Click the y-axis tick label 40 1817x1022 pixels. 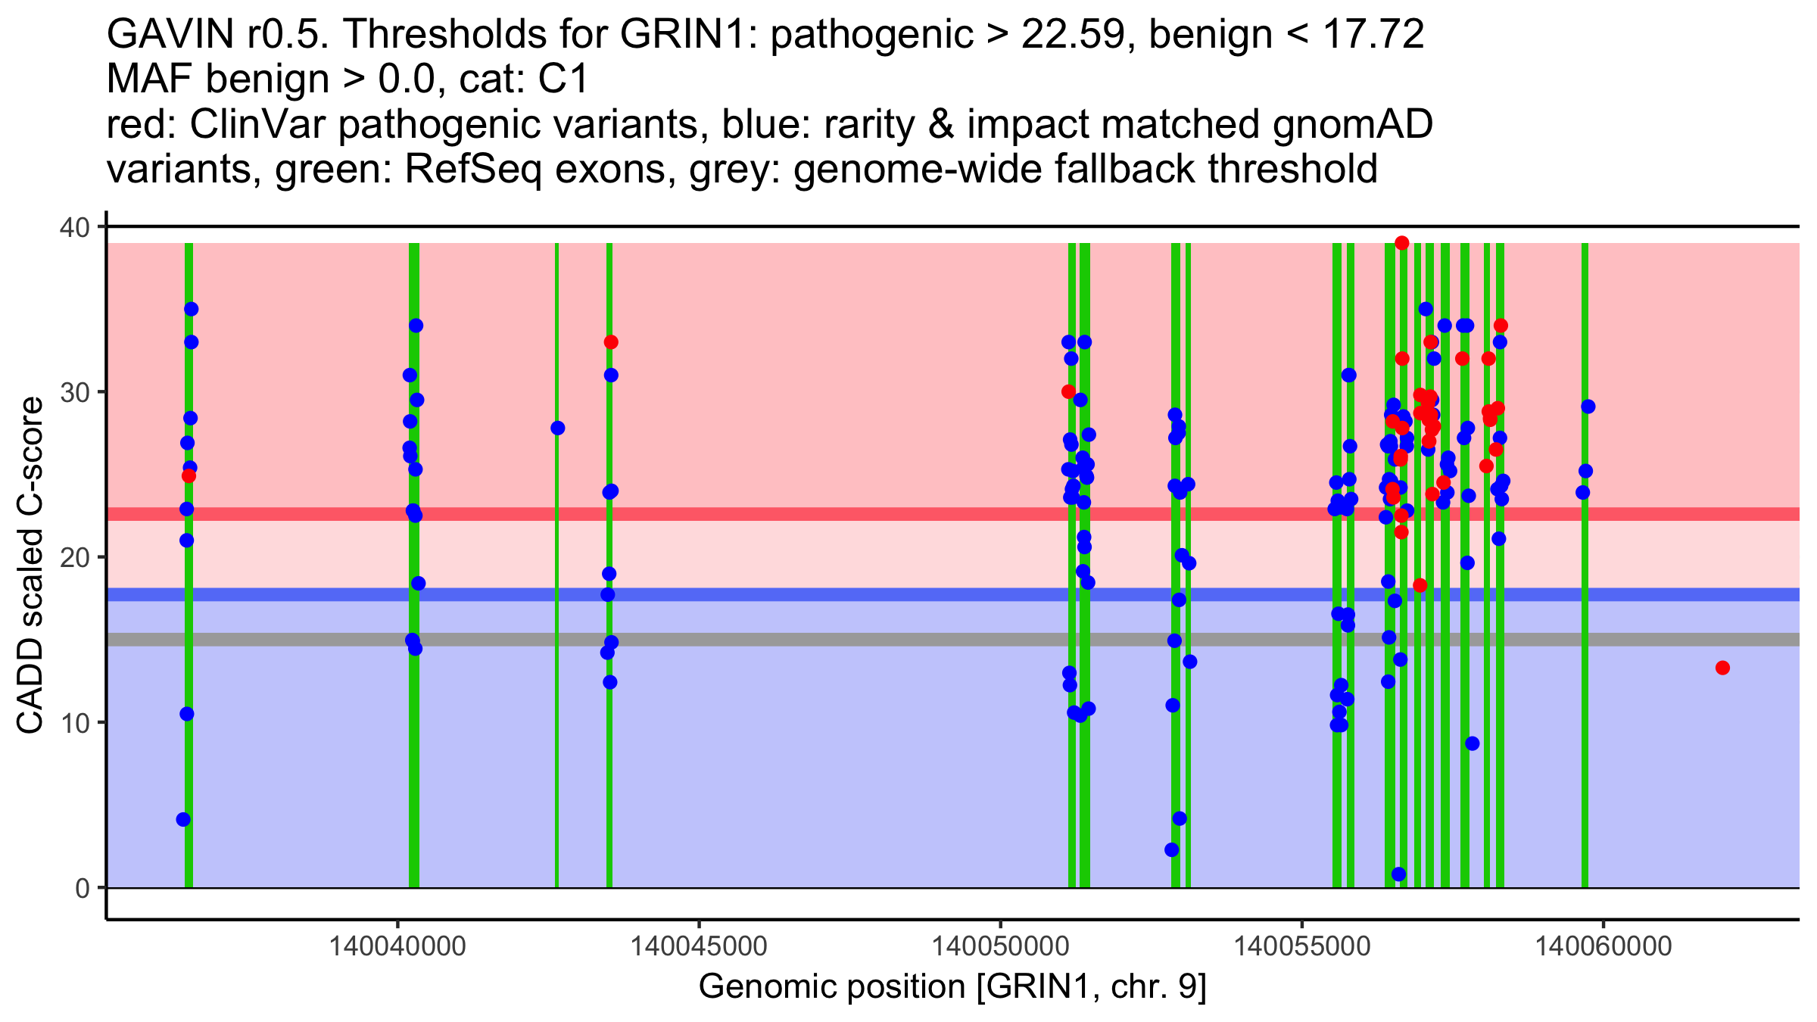pos(73,226)
